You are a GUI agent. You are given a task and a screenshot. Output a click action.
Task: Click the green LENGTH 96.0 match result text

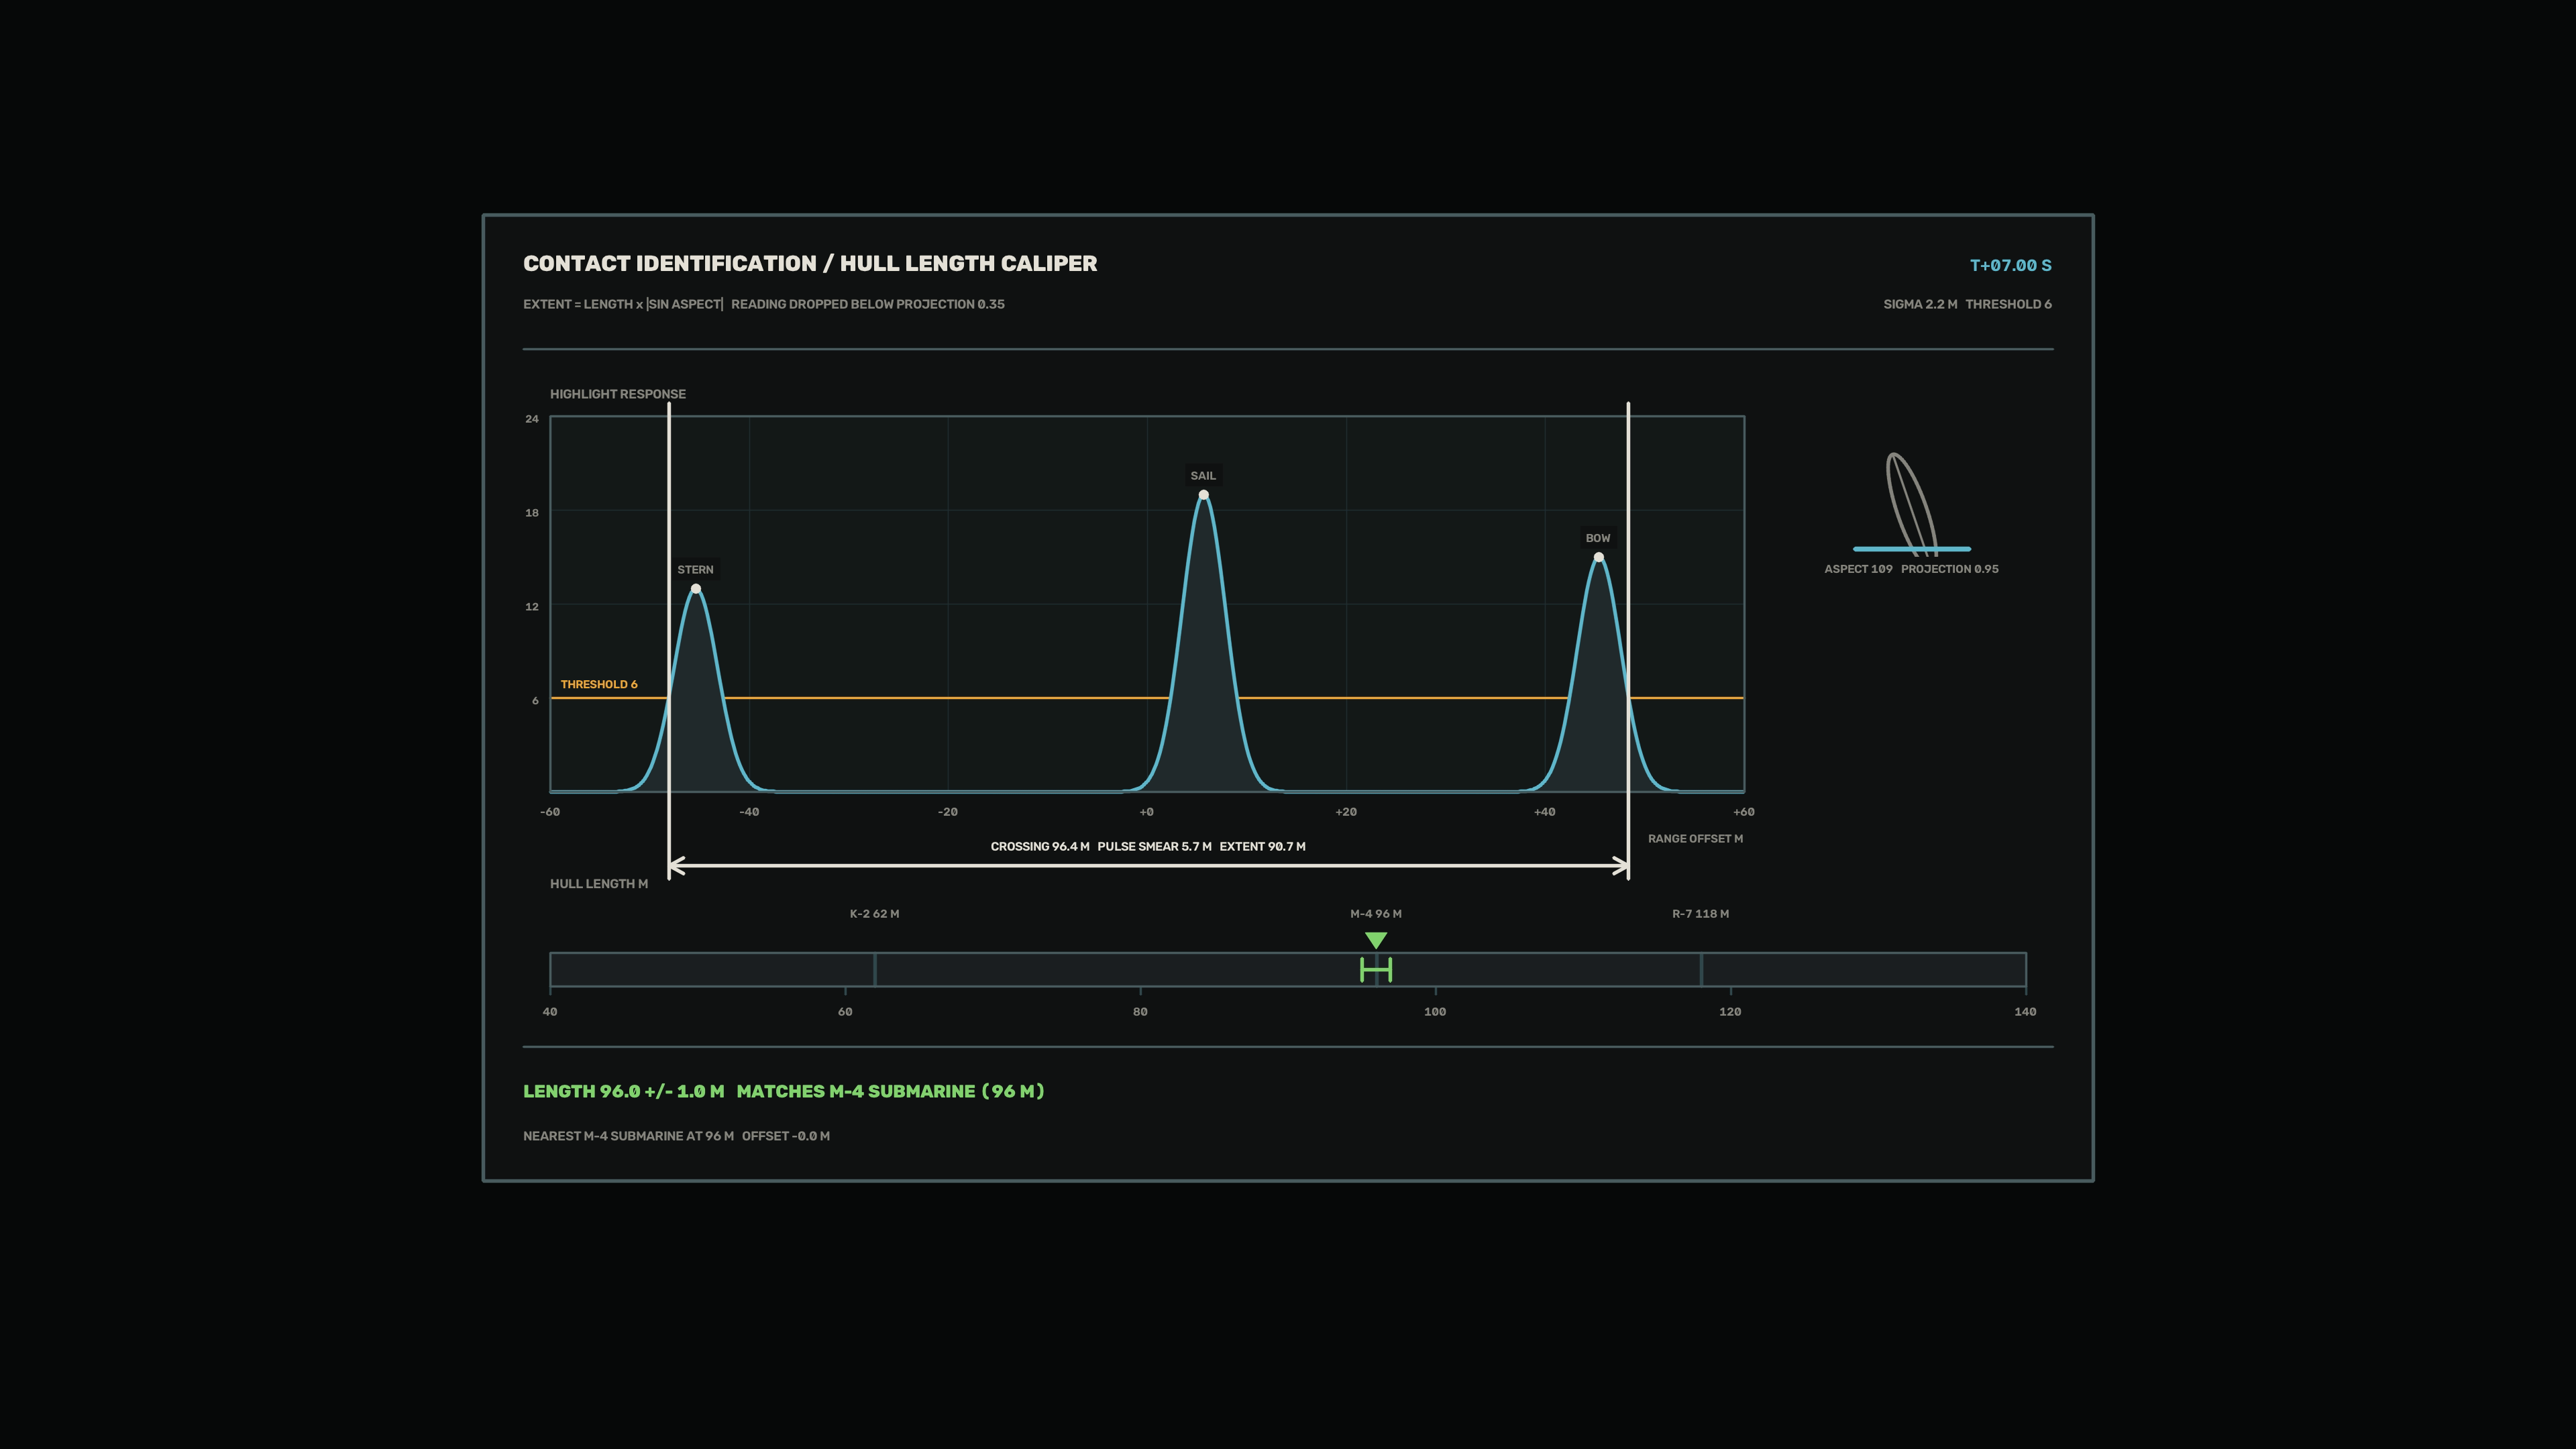pos(783,1091)
